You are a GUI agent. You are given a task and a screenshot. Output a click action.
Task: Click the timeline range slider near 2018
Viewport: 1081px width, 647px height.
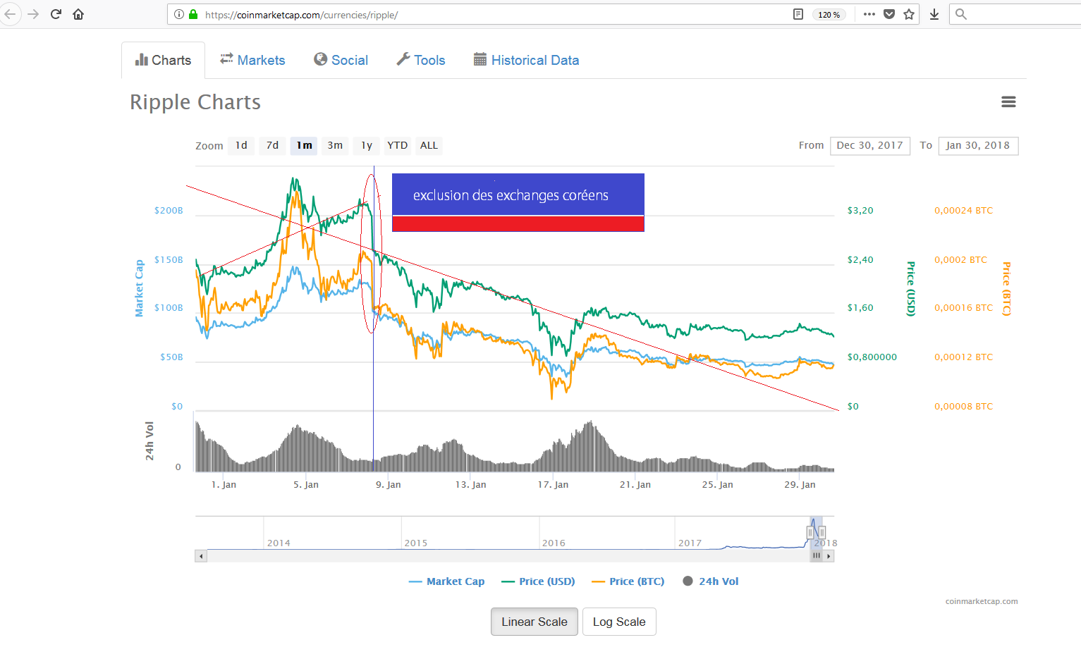tap(815, 529)
